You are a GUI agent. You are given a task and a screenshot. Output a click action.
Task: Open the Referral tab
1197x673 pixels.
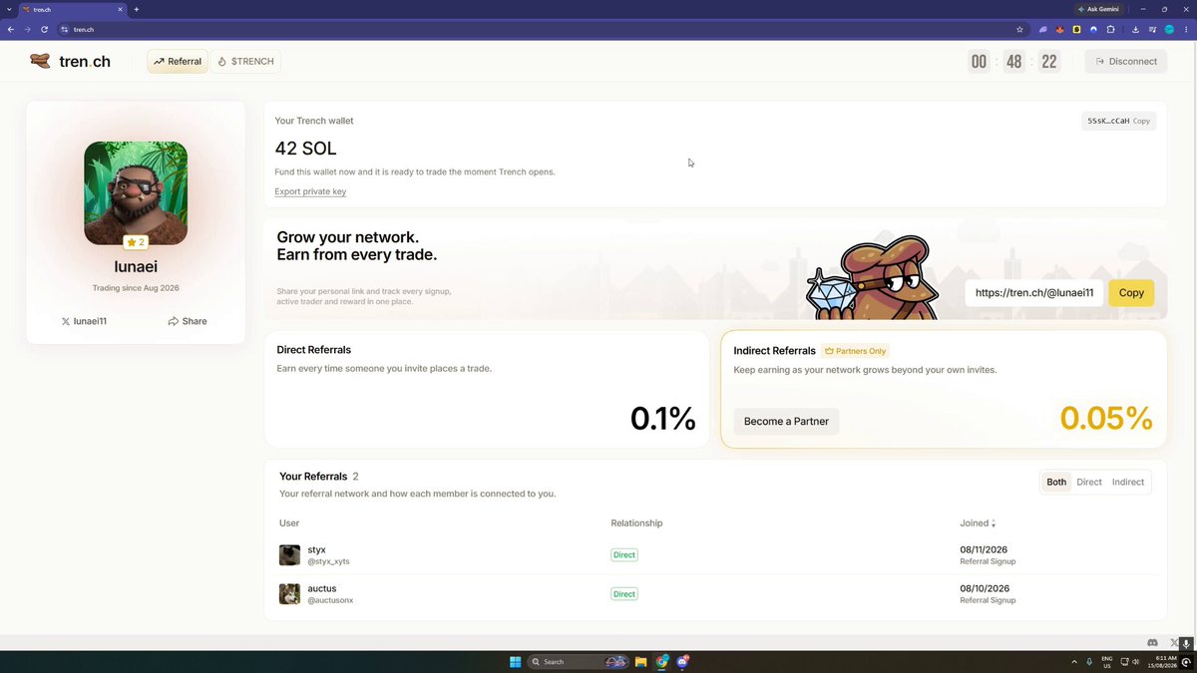[178, 62]
